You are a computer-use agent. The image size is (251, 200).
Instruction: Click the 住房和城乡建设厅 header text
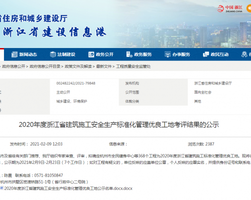click(x=35, y=18)
